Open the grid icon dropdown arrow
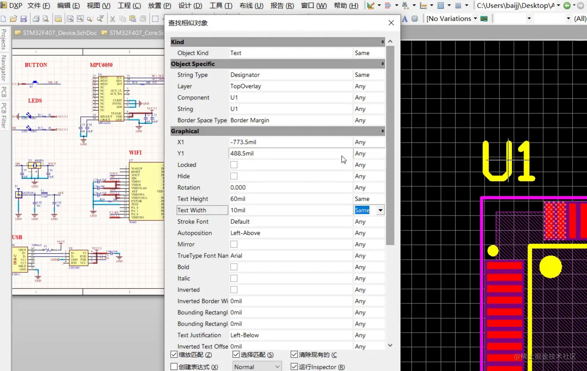The height and width of the screenshot is (371, 587). click(467, 5)
